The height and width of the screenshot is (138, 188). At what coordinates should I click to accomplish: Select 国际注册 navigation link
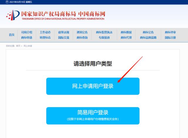tap(170, 38)
